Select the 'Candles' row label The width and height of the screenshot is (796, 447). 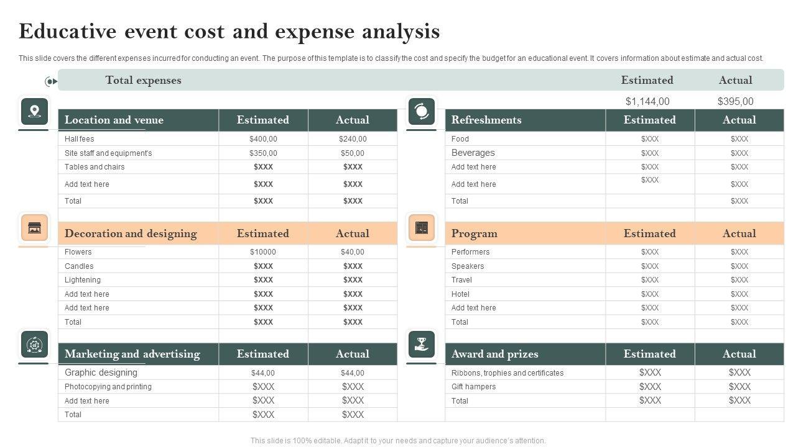tap(79, 266)
